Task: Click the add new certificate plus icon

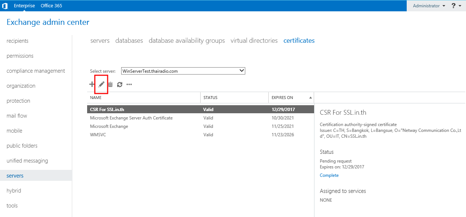Action: (x=92, y=84)
